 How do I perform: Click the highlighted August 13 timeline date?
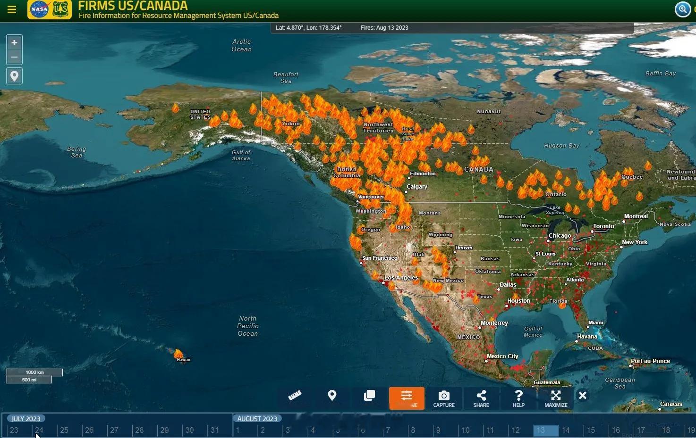pos(546,430)
